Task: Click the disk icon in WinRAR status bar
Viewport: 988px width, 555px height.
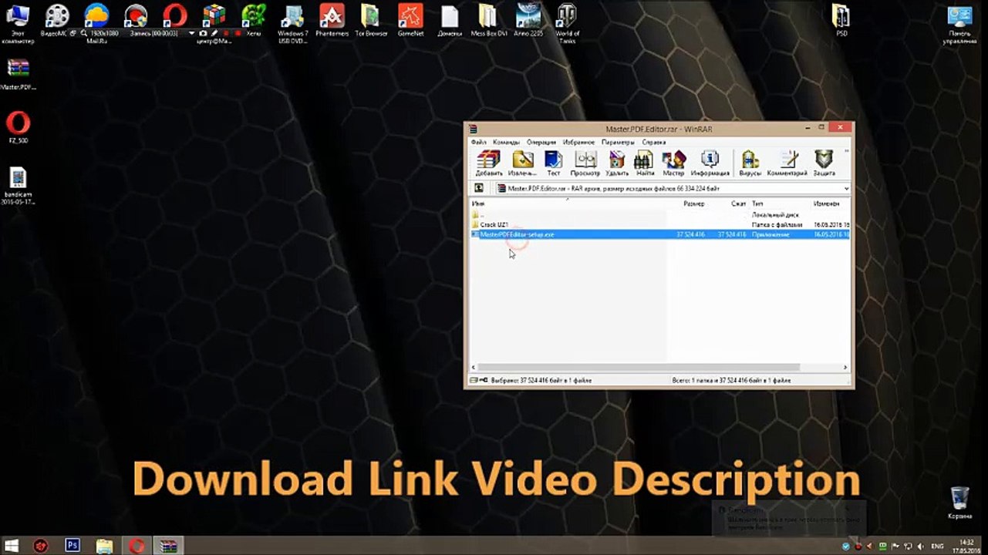Action: [x=474, y=380]
